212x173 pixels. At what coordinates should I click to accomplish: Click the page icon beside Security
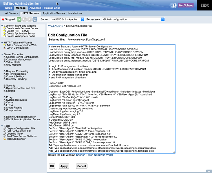(4, 86)
